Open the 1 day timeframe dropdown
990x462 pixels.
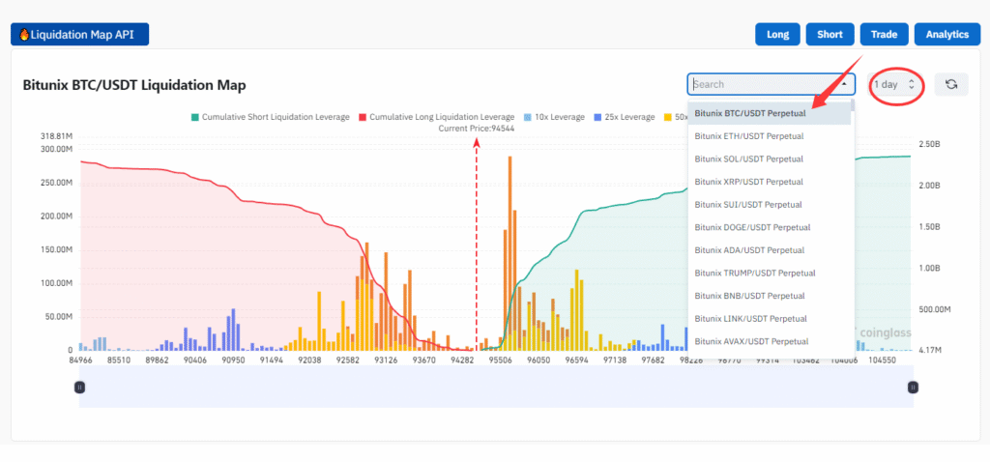point(895,85)
